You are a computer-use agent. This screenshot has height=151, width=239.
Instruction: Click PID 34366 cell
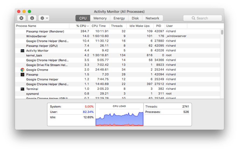[159, 60]
